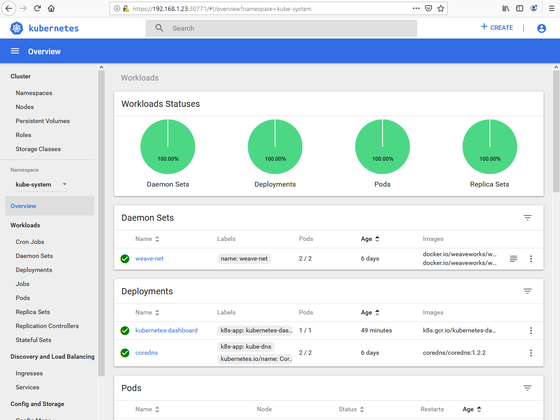Open actions menu for weave-net row
Image resolution: width=560 pixels, height=420 pixels.
[x=531, y=259]
